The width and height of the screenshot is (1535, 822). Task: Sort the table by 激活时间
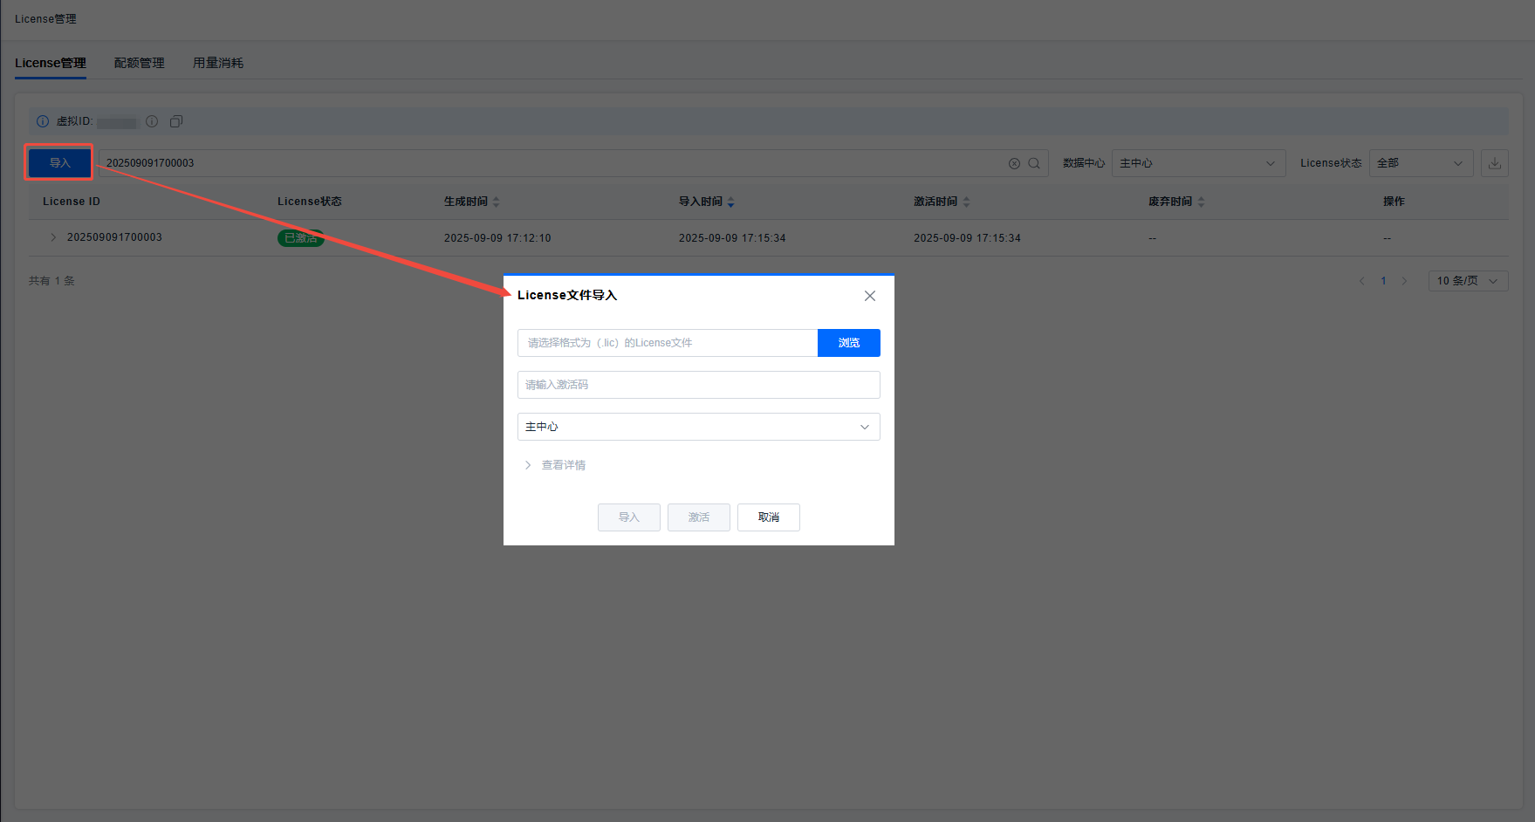(966, 202)
